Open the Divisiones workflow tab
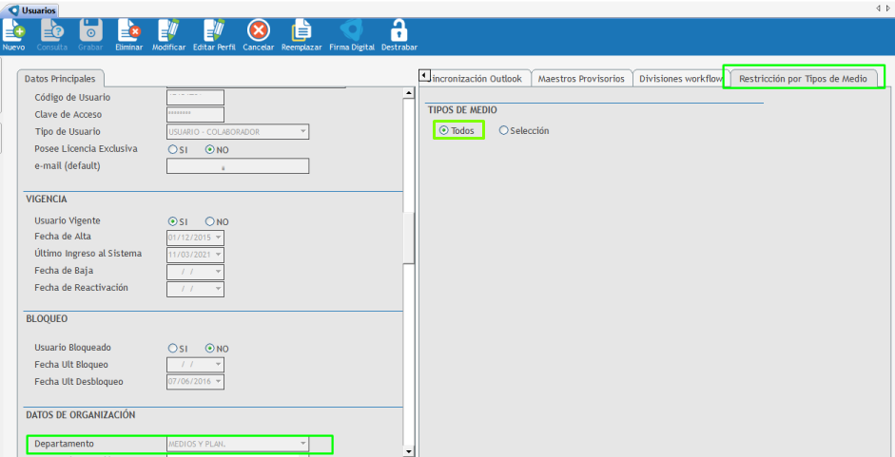The width and height of the screenshot is (895, 457). click(x=679, y=79)
